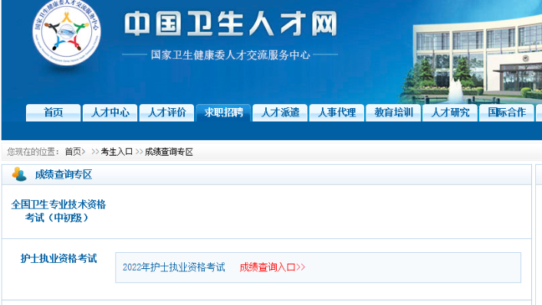This screenshot has width=542, height=305.
Task: Open the 首页 navigation tab
Action: pos(53,113)
